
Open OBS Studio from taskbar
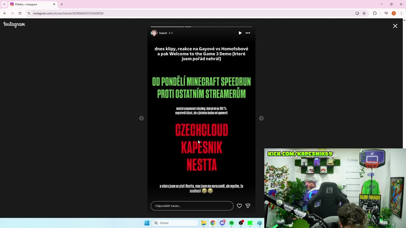pyautogui.click(x=241, y=223)
